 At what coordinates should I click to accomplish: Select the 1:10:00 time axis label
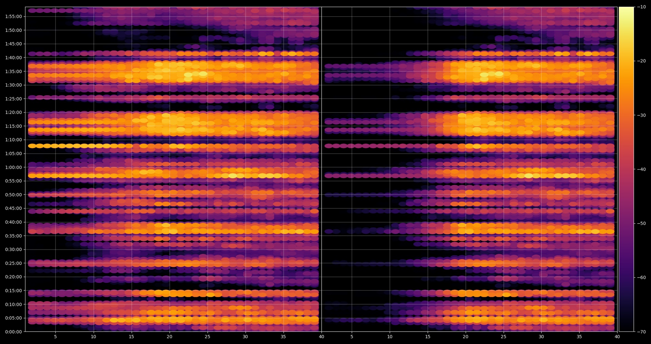tap(13, 140)
